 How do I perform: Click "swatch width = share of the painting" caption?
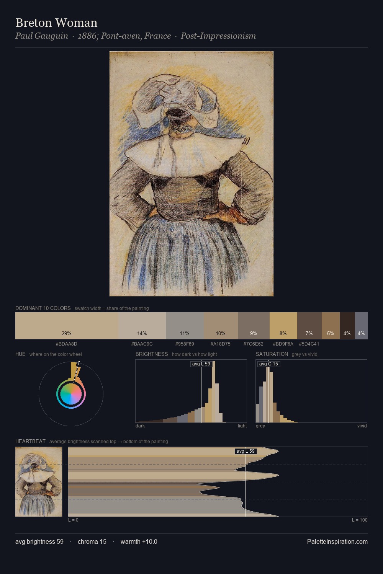112,308
